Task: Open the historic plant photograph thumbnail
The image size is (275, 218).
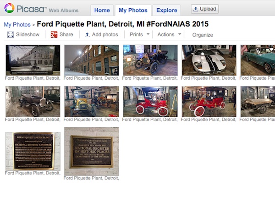Action: pyautogui.click(x=33, y=60)
